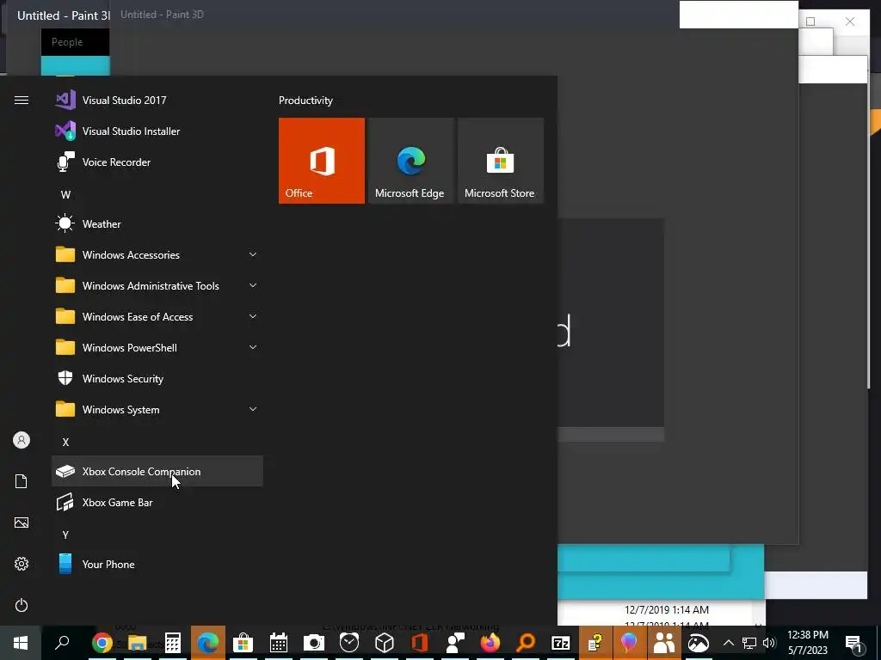Launch Visual Studio Installer
This screenshot has width=881, height=660.
click(x=157, y=131)
